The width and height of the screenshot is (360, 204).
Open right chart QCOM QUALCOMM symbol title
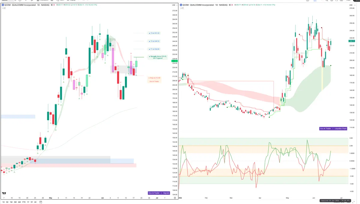coord(205,5)
